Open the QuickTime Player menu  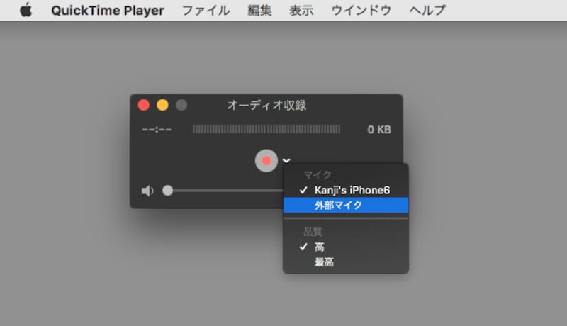tap(108, 11)
